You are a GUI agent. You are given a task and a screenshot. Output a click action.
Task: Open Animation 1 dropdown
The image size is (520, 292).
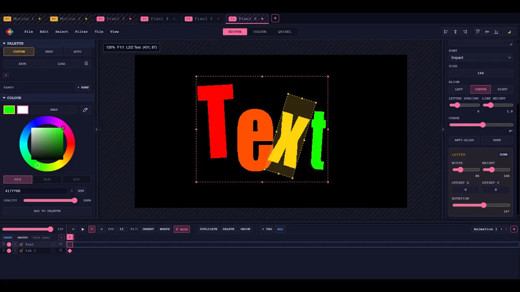click(x=490, y=229)
